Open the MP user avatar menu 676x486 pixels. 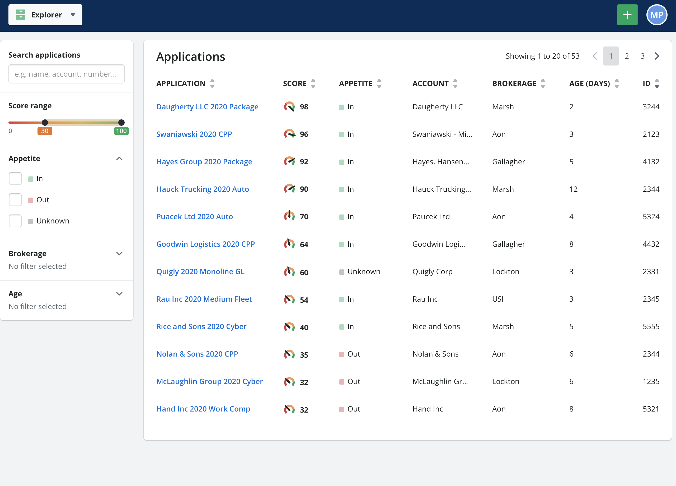(x=657, y=15)
